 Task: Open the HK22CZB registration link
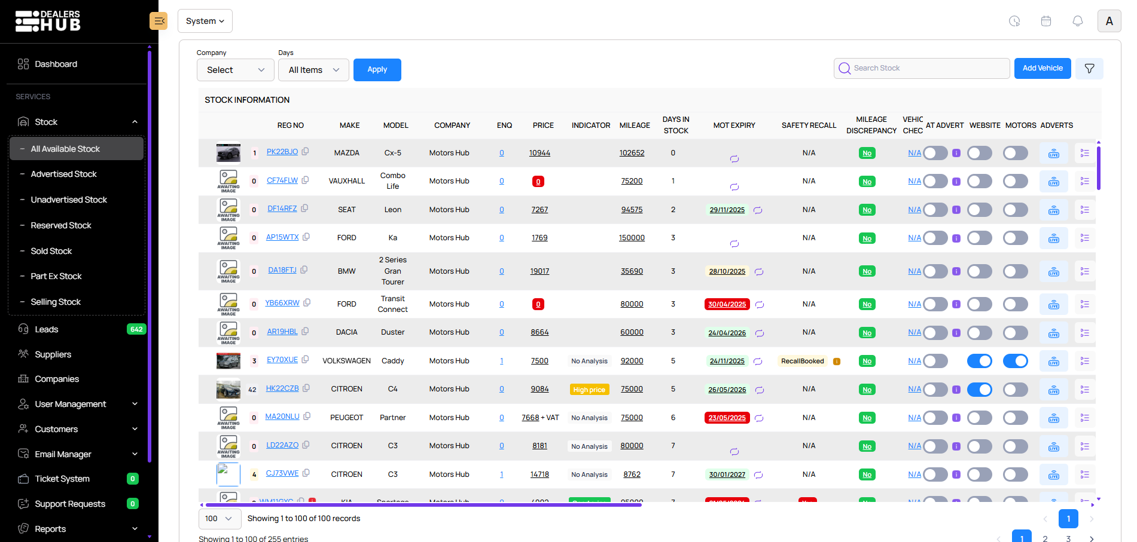point(282,388)
